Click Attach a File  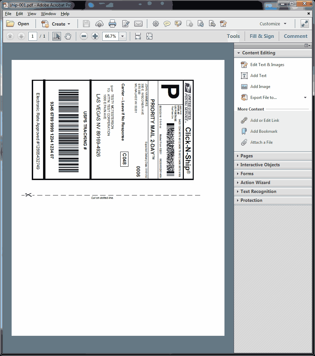click(257, 142)
